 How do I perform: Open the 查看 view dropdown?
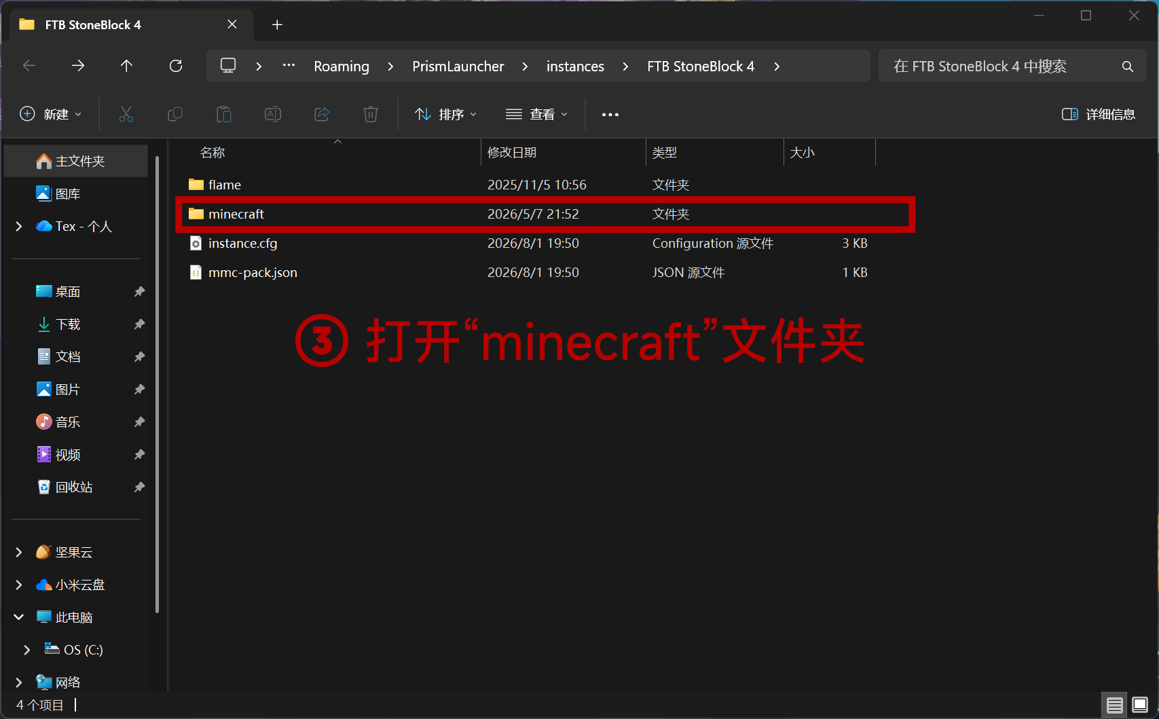pyautogui.click(x=536, y=114)
